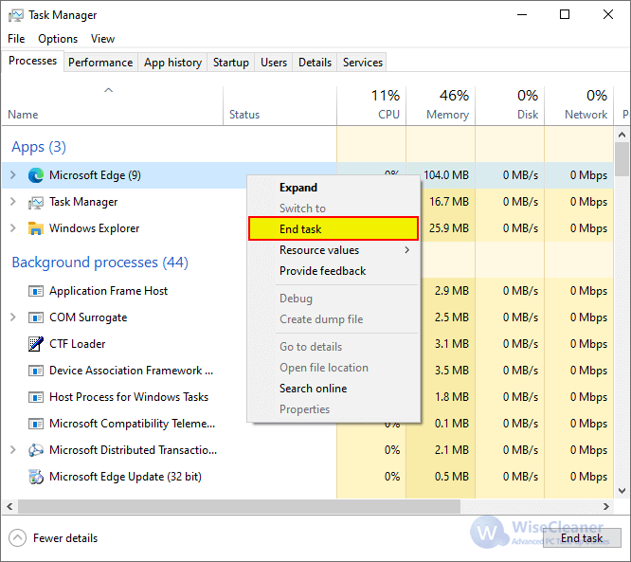The height and width of the screenshot is (562, 631).
Task: Choose Provide feedback in context menu
Action: [x=334, y=271]
